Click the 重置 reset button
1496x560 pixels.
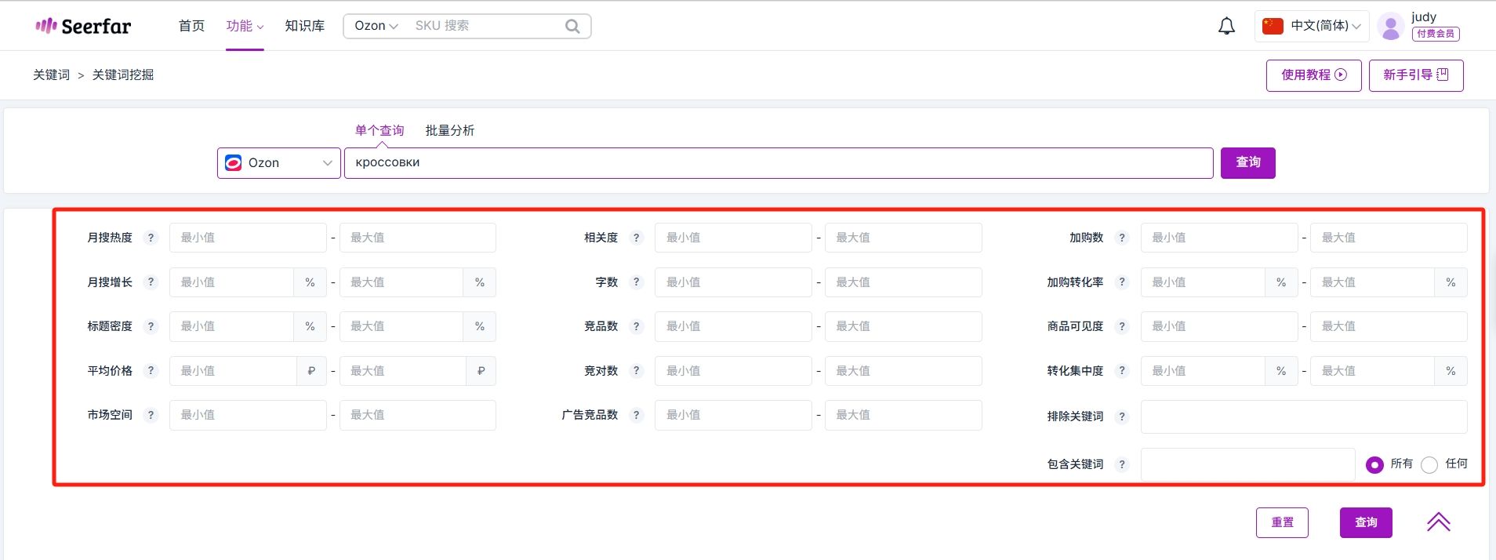(1282, 522)
